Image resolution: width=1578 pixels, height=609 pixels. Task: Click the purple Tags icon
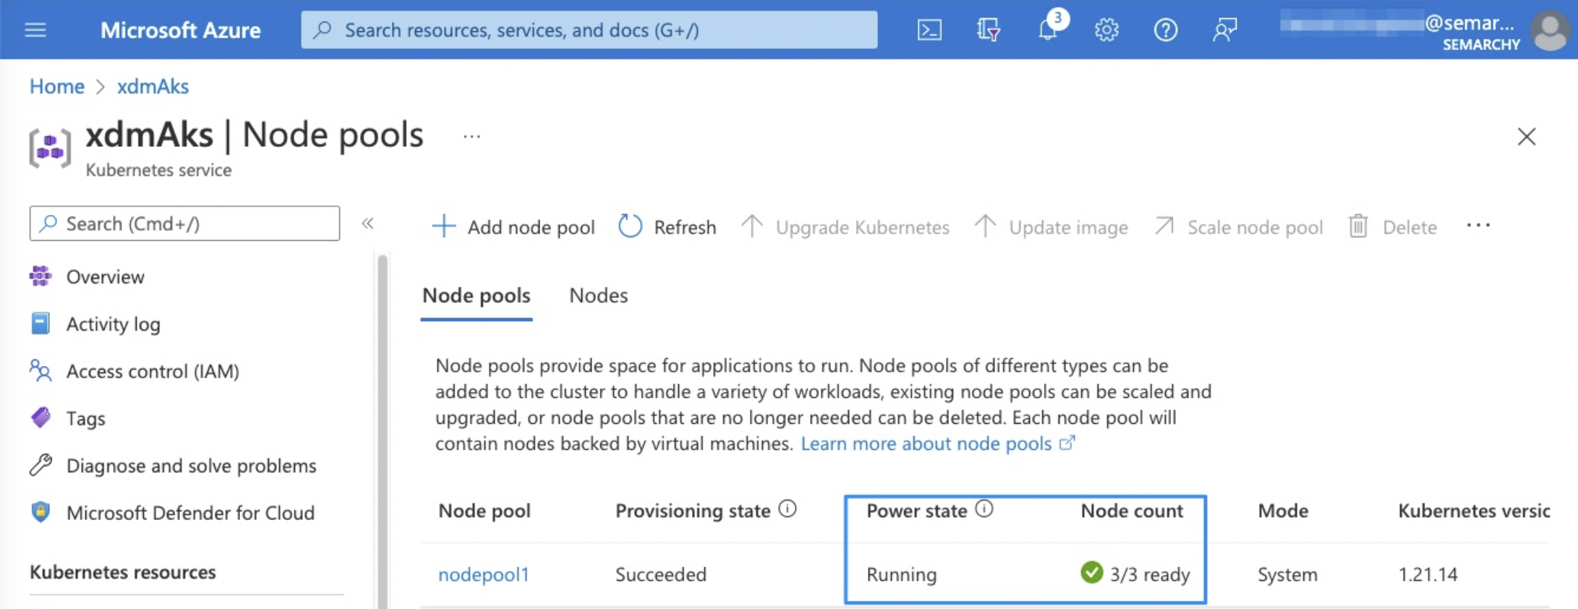pos(40,417)
